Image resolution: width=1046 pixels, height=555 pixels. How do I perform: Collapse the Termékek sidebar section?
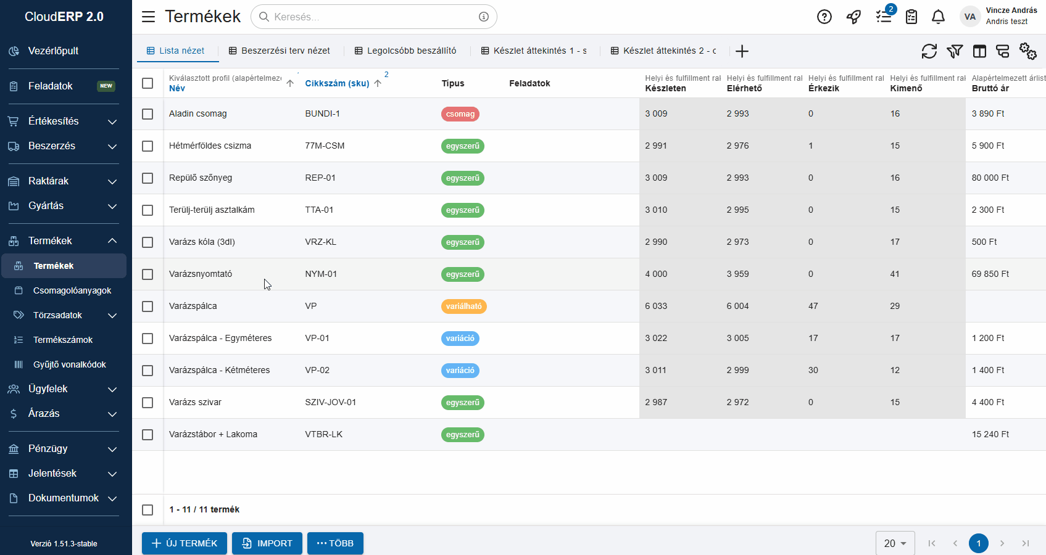[x=112, y=241]
